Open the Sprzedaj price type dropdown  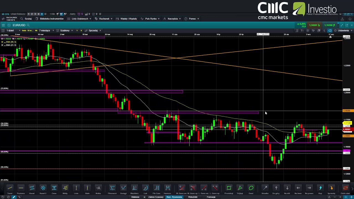tap(93, 31)
